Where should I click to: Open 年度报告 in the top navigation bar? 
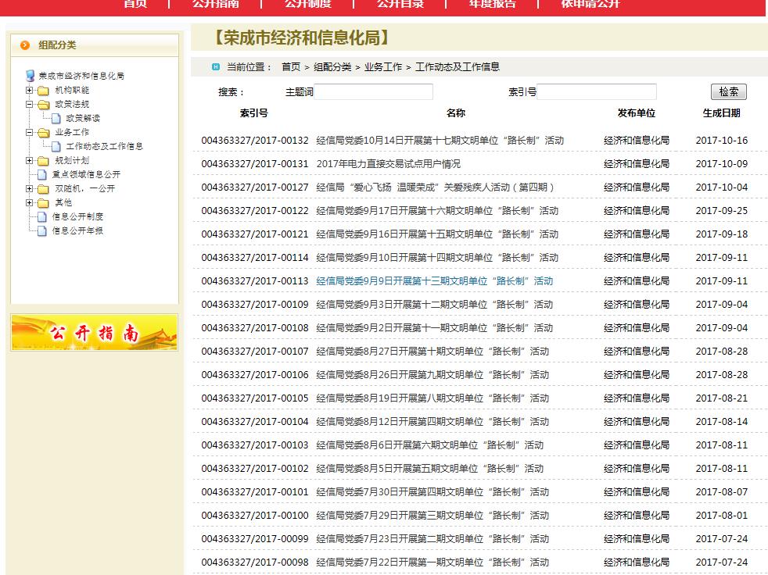(492, 4)
